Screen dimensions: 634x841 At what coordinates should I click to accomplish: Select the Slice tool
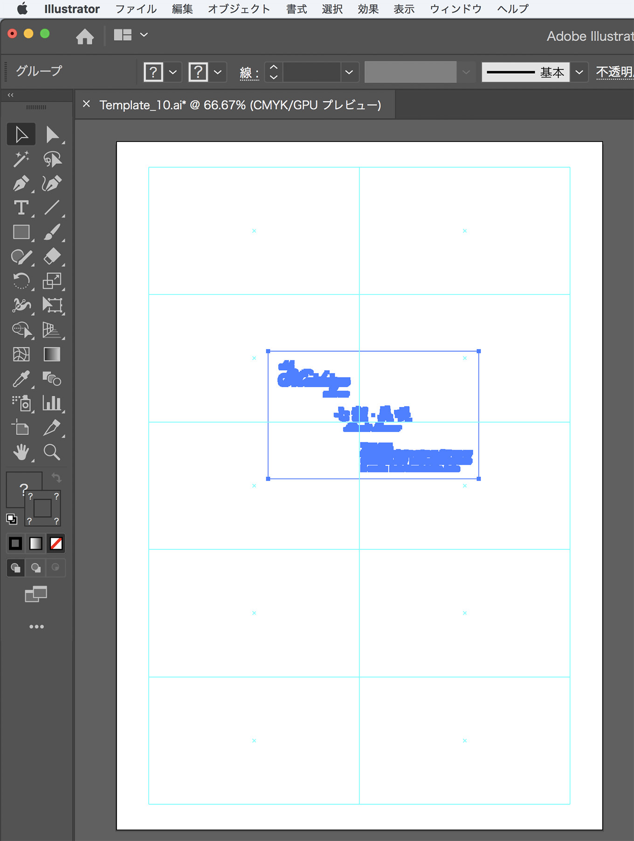pyautogui.click(x=52, y=428)
